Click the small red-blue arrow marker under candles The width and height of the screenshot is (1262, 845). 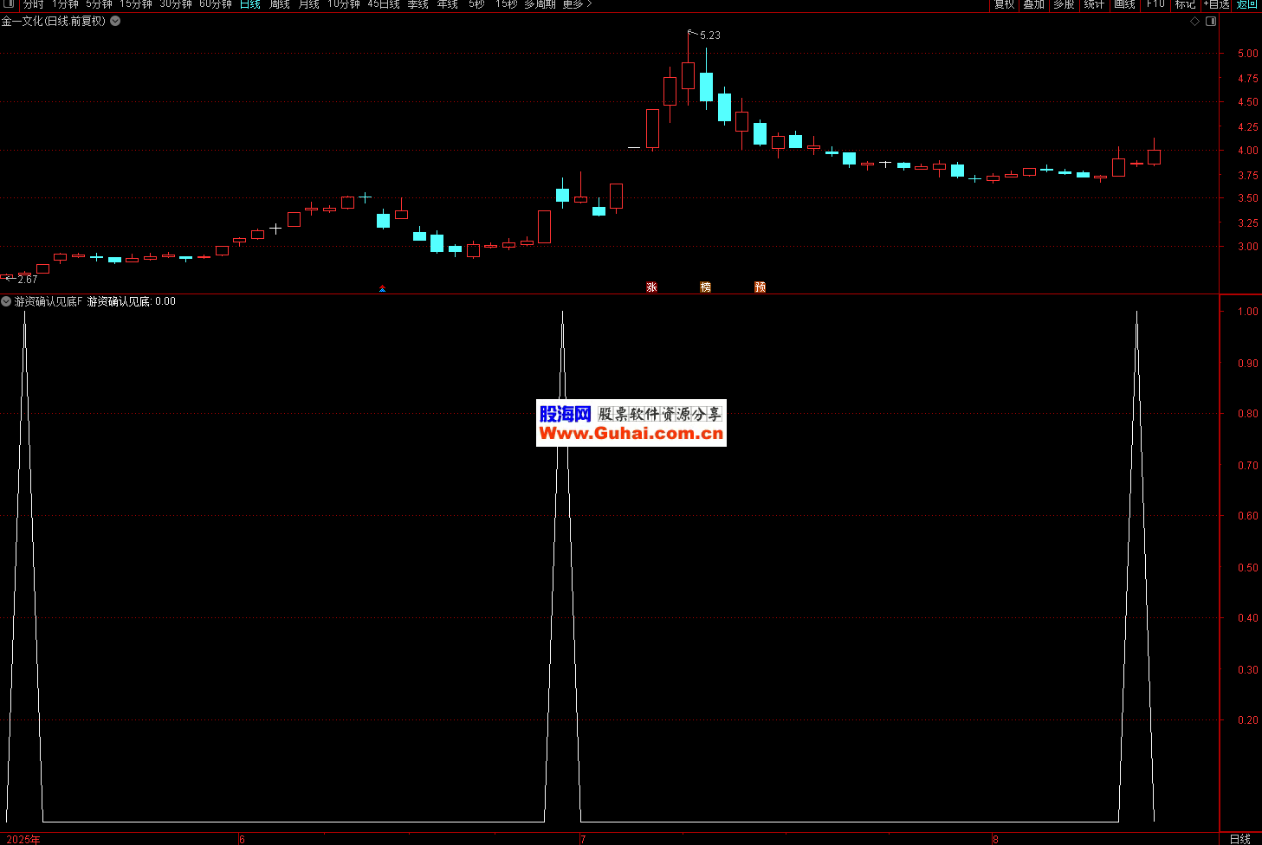coord(382,288)
